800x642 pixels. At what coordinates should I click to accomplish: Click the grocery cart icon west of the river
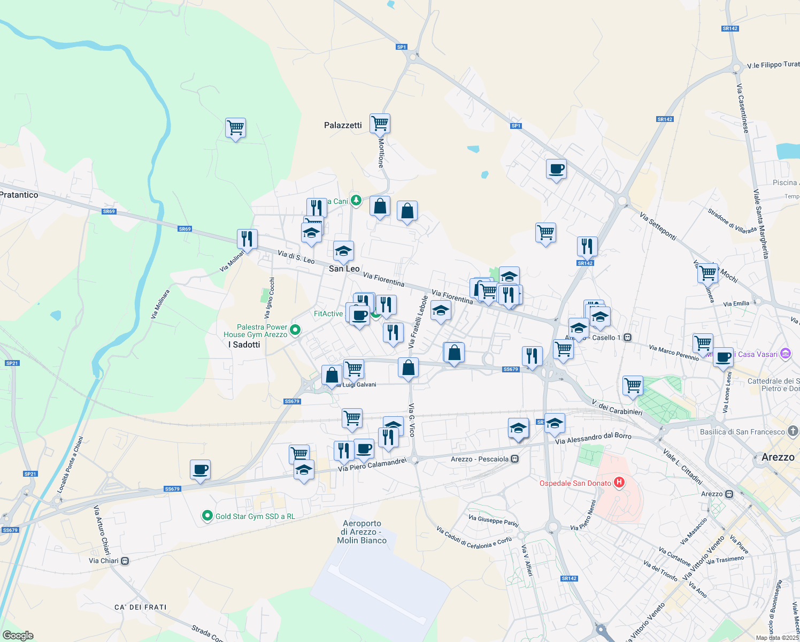click(235, 128)
